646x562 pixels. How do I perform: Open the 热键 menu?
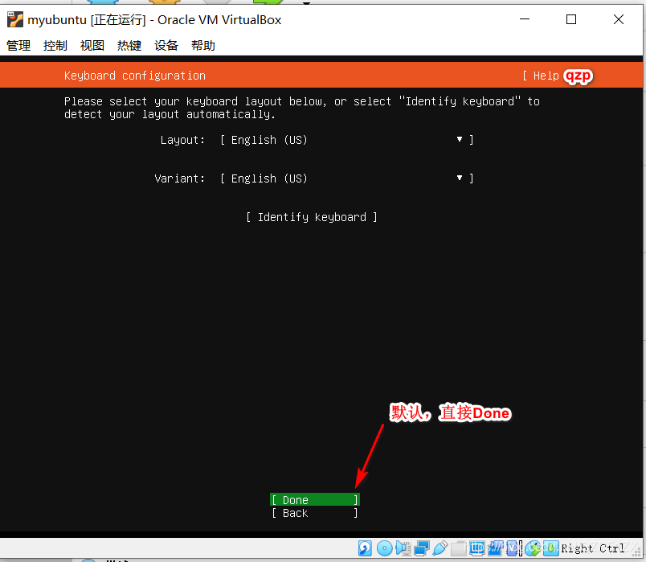129,45
